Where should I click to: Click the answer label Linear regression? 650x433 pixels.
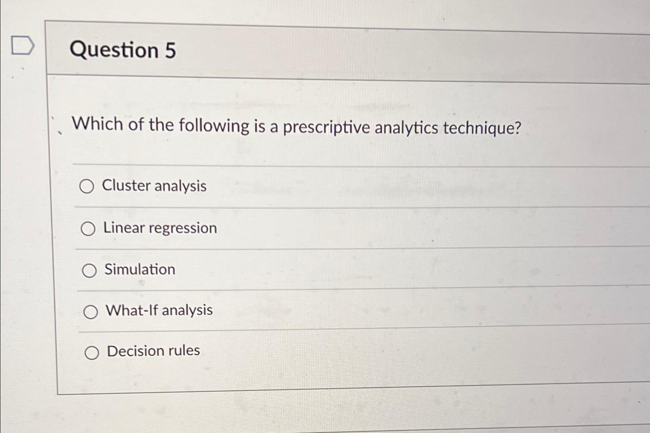click(160, 228)
